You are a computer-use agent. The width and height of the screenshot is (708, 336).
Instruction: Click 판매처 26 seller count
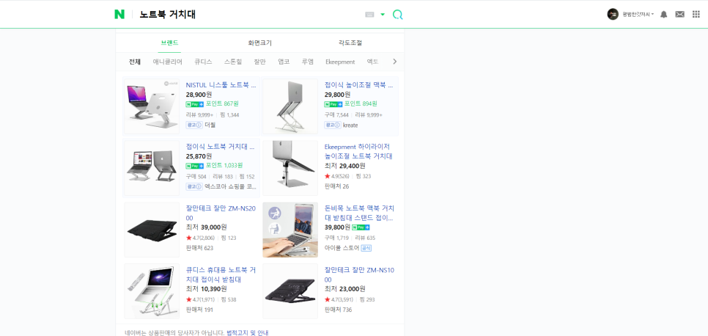coord(336,186)
